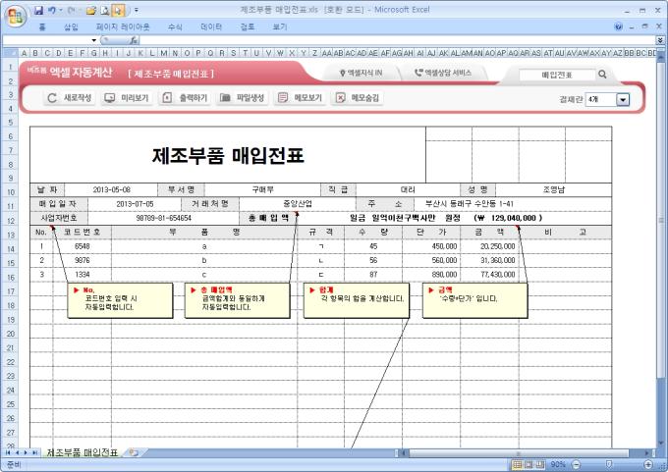This screenshot has height=472, width=668.
Task: Click the Zoom In plus button
Action: point(648,465)
